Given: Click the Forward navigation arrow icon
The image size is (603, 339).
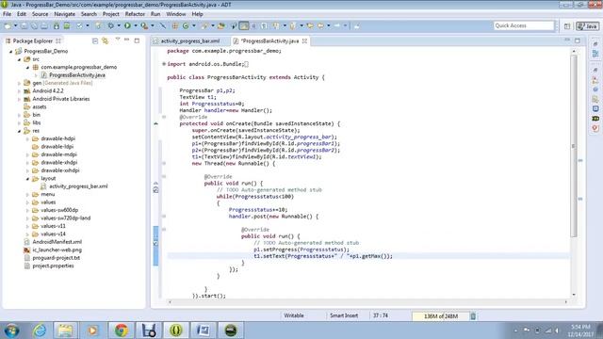Looking at the screenshot, I should coord(337,25).
